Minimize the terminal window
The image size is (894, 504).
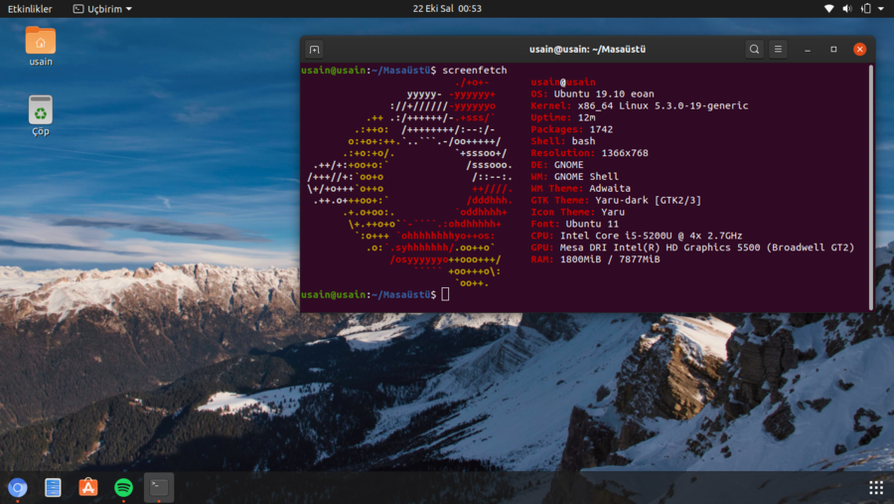(x=808, y=50)
